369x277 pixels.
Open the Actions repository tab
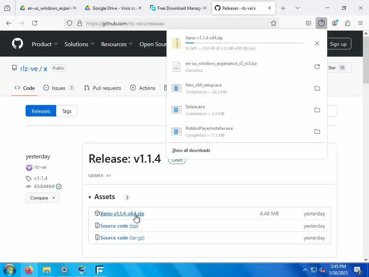click(x=143, y=88)
